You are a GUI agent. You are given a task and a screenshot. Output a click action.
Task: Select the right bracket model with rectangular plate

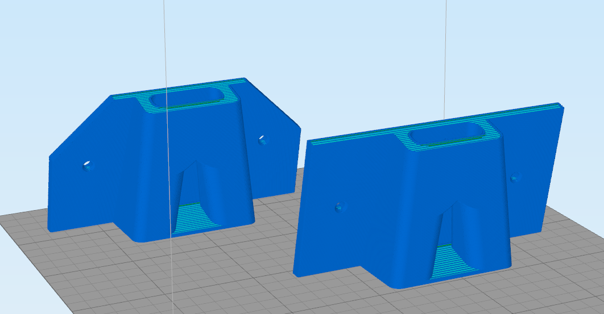[x=428, y=195]
